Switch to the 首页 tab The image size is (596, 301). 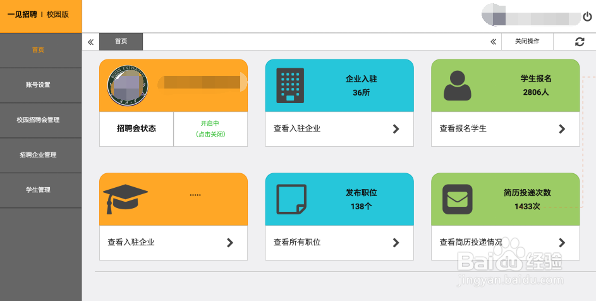click(x=121, y=42)
